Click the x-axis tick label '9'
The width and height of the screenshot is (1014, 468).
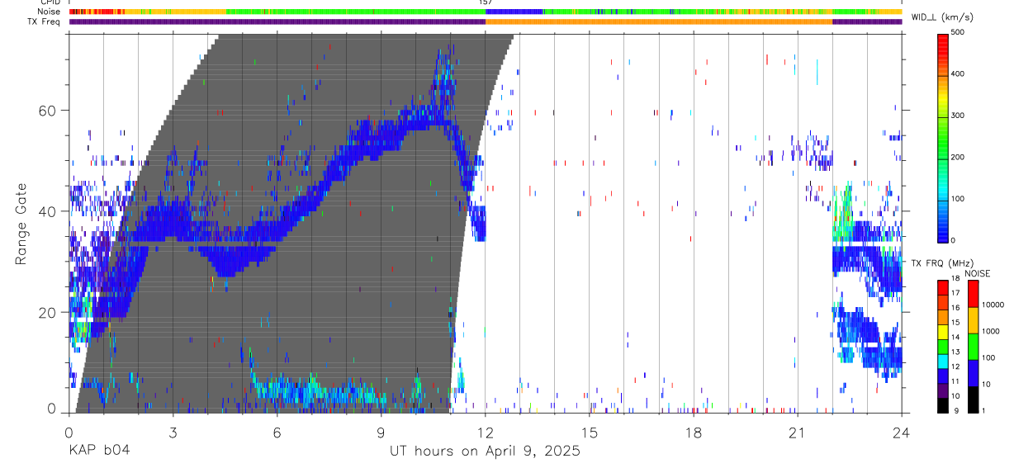pos(381,432)
